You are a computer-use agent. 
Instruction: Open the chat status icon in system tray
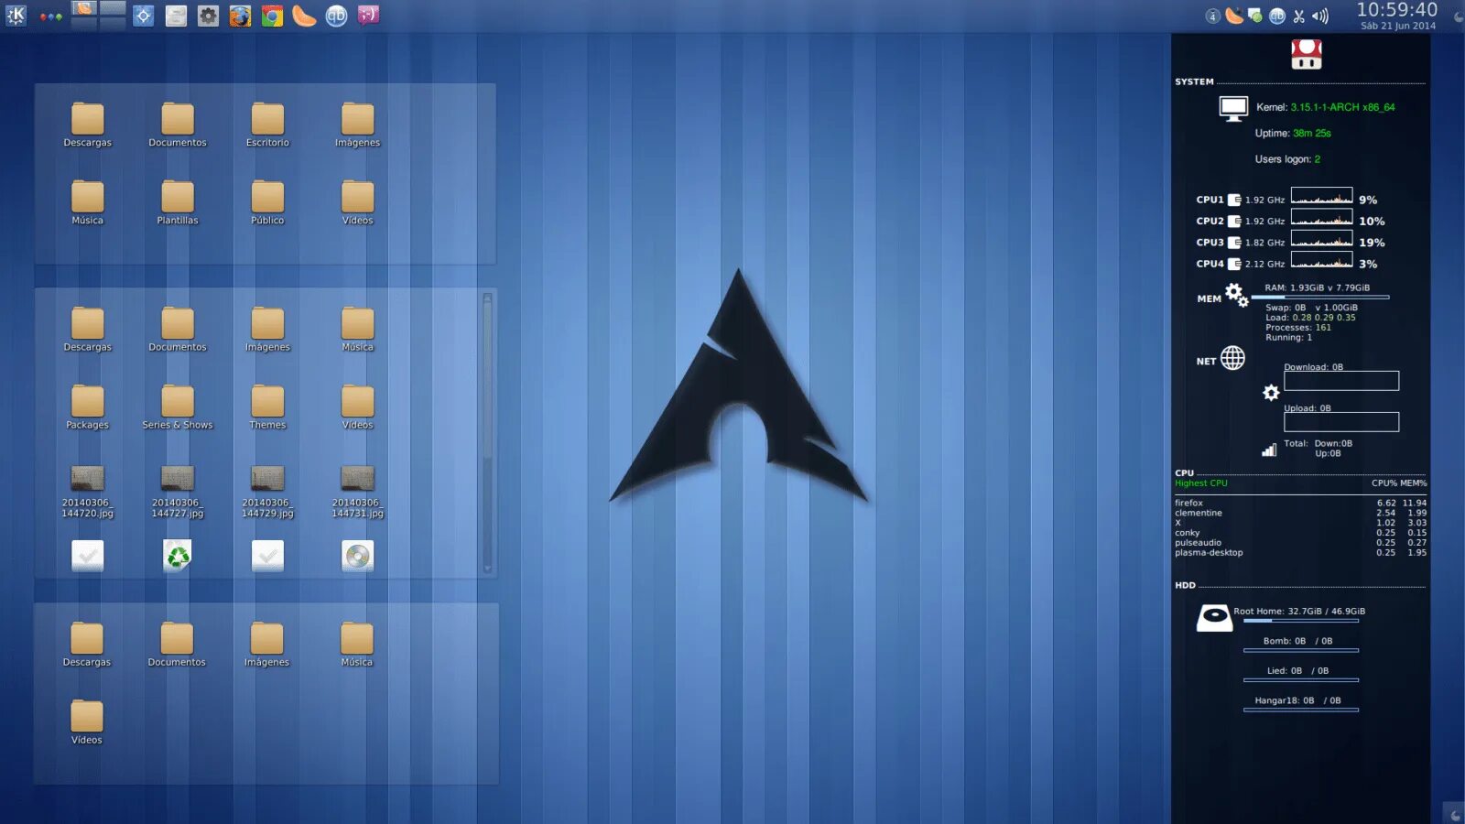click(x=1255, y=16)
